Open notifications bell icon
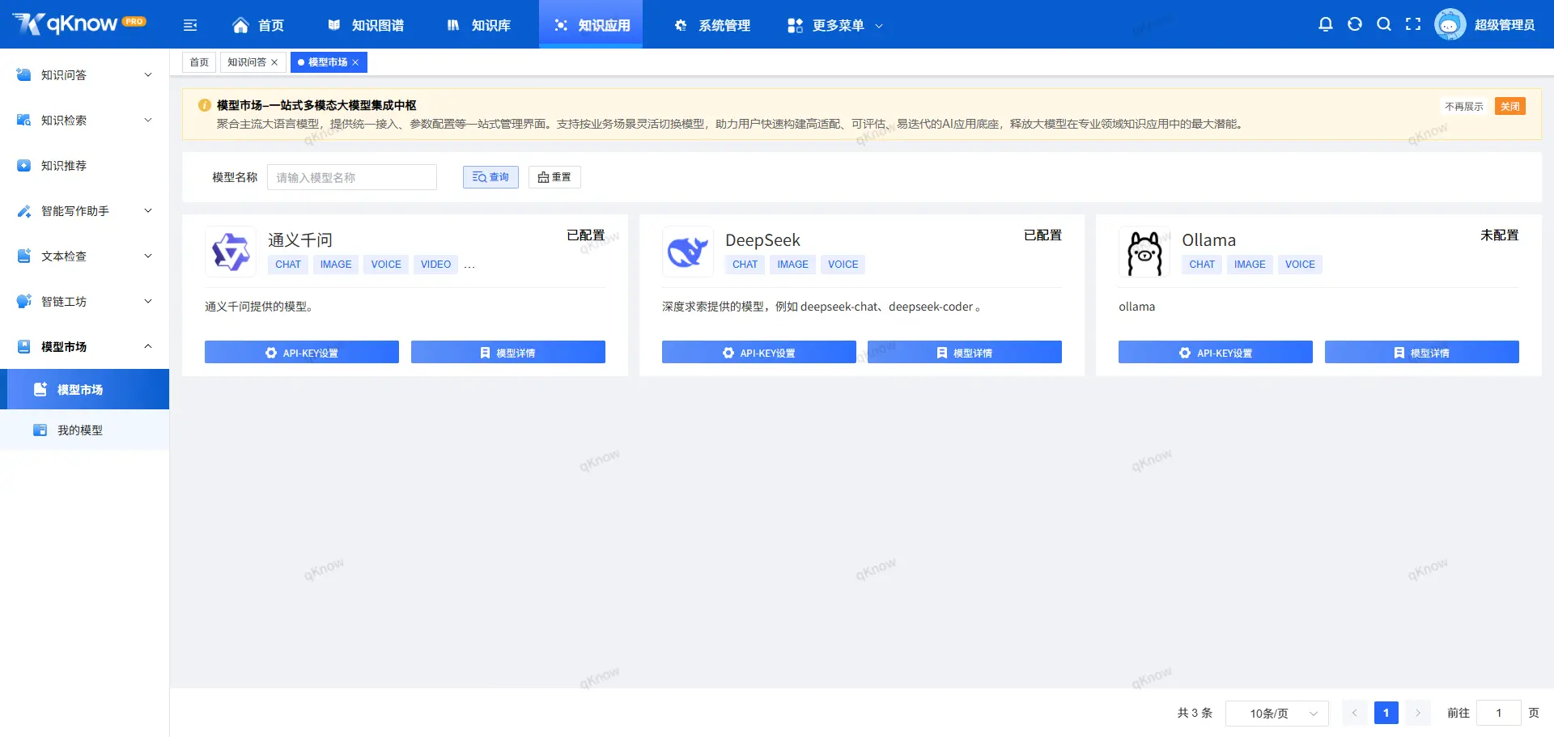1554x737 pixels. click(1326, 24)
